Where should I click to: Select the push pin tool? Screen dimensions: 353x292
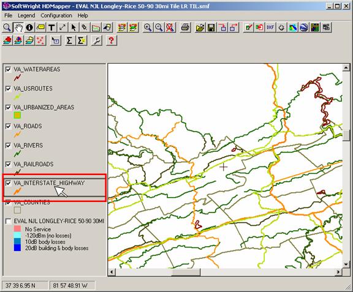(x=85, y=28)
